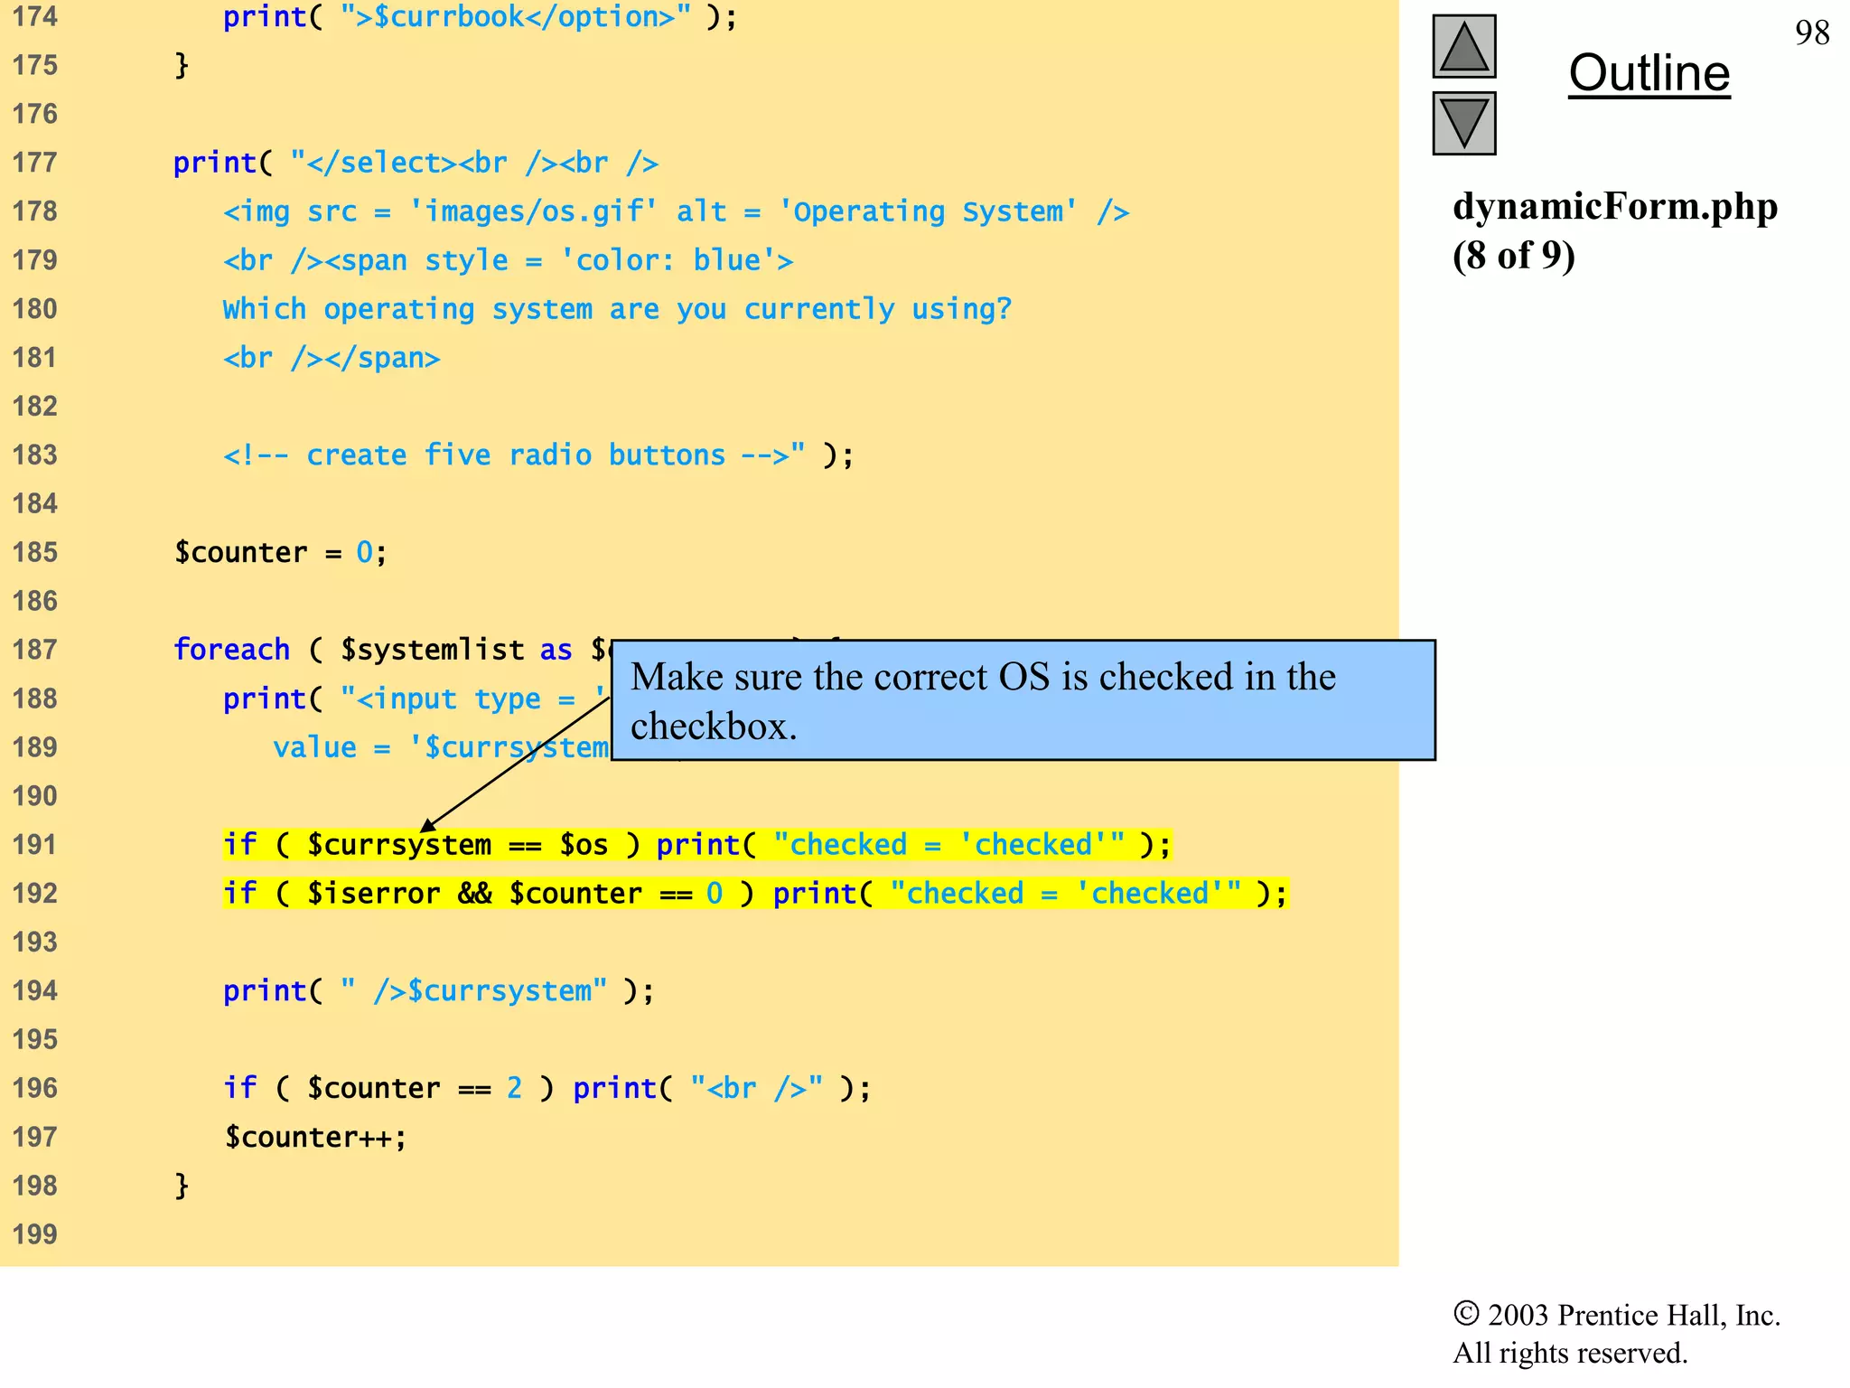Viewport: 1850px width, 1388px height.
Task: Click the down triangle navigation button
Action: [1463, 123]
